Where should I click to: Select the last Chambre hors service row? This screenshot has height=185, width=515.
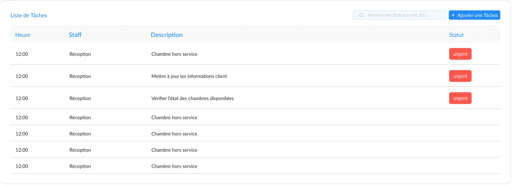pos(255,166)
